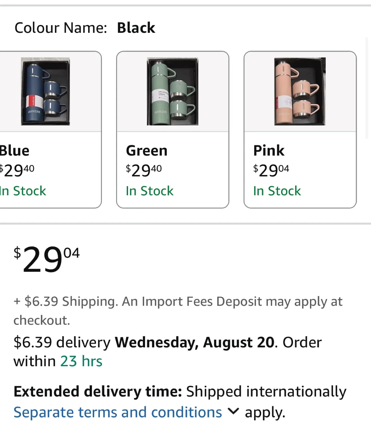
Task: Tap In Stock under Blue option
Action: pos(23,191)
